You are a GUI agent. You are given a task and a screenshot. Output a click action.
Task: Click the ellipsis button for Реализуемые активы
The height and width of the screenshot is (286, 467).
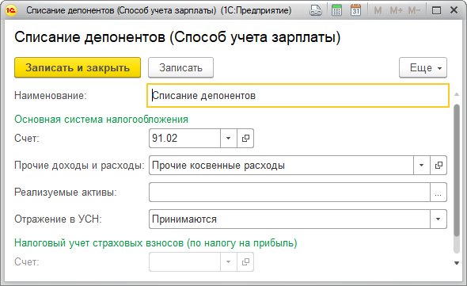point(439,193)
